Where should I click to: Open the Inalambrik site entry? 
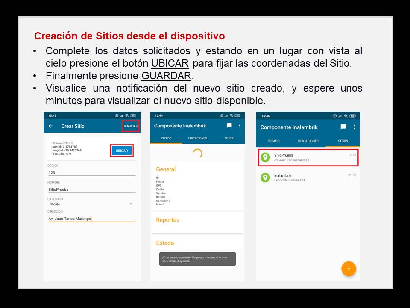pyautogui.click(x=308, y=178)
